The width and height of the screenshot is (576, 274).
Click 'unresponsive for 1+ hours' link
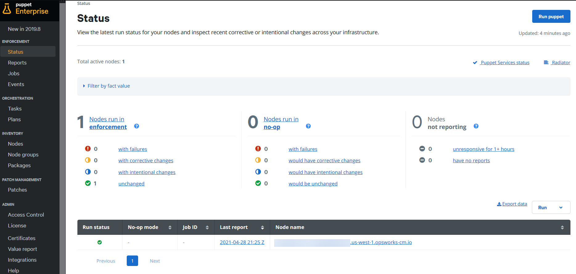click(x=483, y=149)
